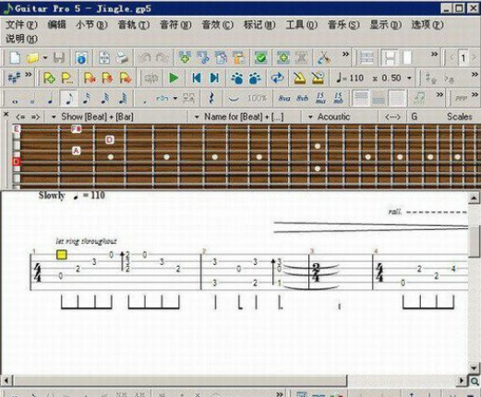The height and width of the screenshot is (397, 481).
Task: Select the quarter note duration
Action: pos(51,99)
